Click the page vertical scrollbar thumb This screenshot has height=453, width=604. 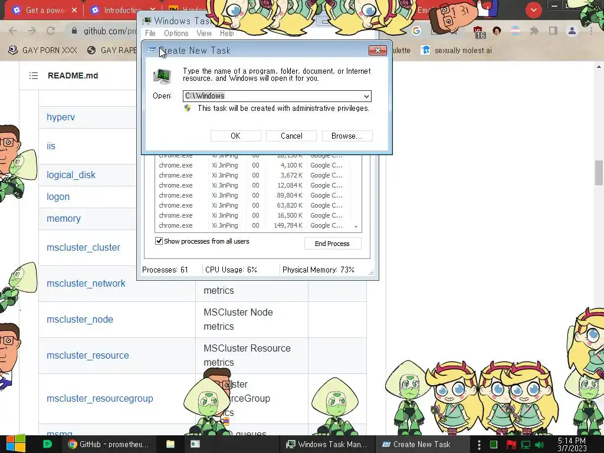[x=599, y=173]
